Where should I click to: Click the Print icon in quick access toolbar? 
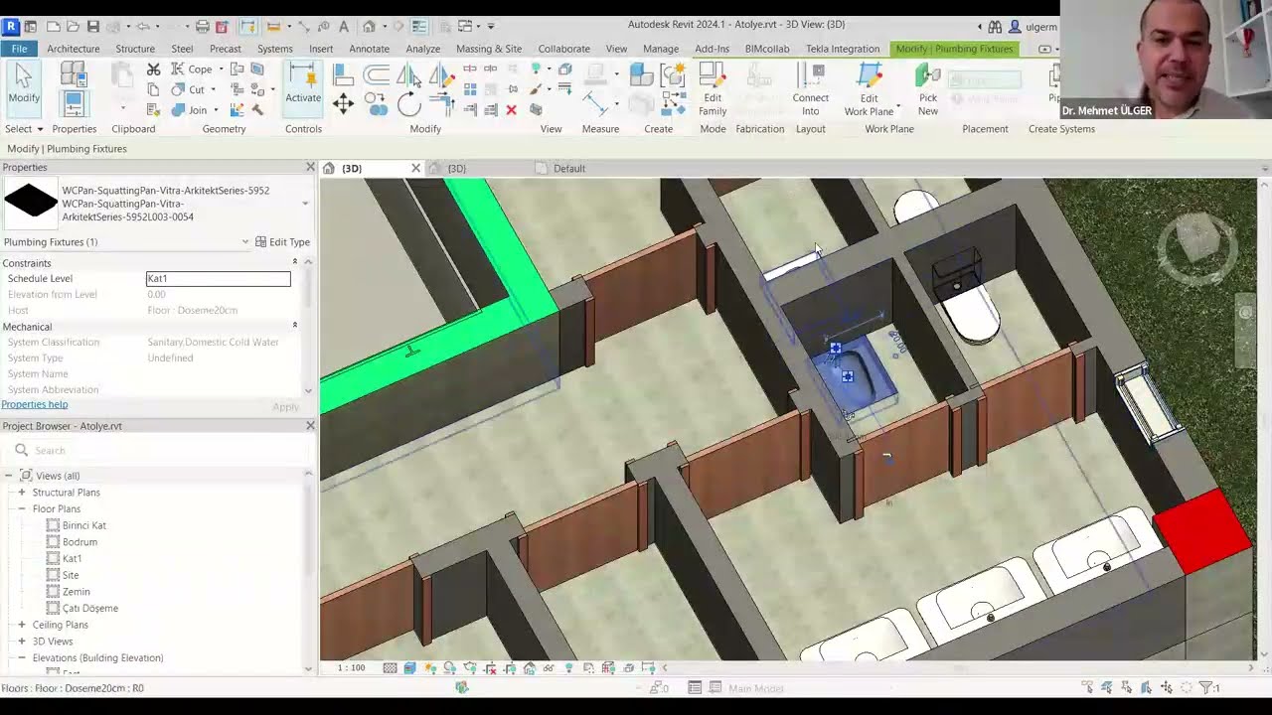[202, 26]
